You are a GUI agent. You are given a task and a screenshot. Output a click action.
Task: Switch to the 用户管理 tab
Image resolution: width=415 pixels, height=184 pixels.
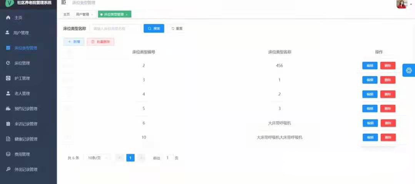82,14
